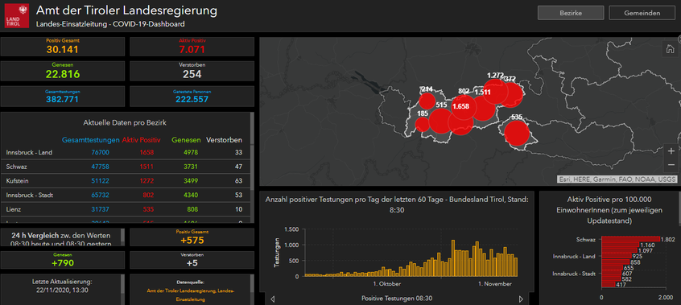Switch to the Gemeinden view
The height and width of the screenshot is (305, 681).
click(x=642, y=13)
